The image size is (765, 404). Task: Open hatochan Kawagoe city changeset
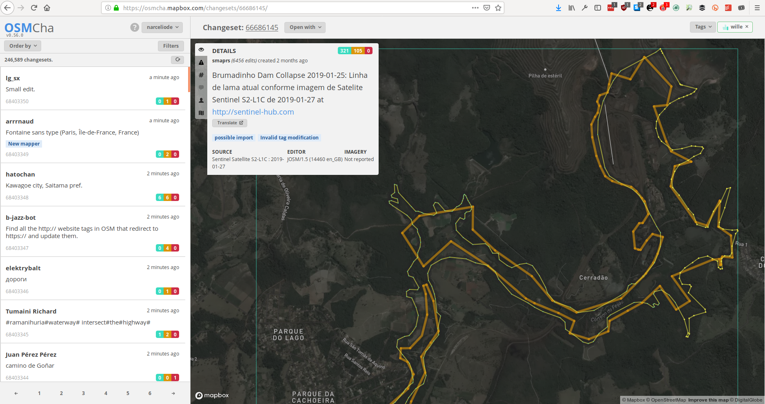tap(93, 185)
